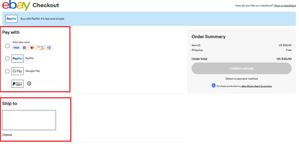Click Change under Ship to
Image resolution: width=299 pixels, height=146 pixels.
[x=7, y=135]
